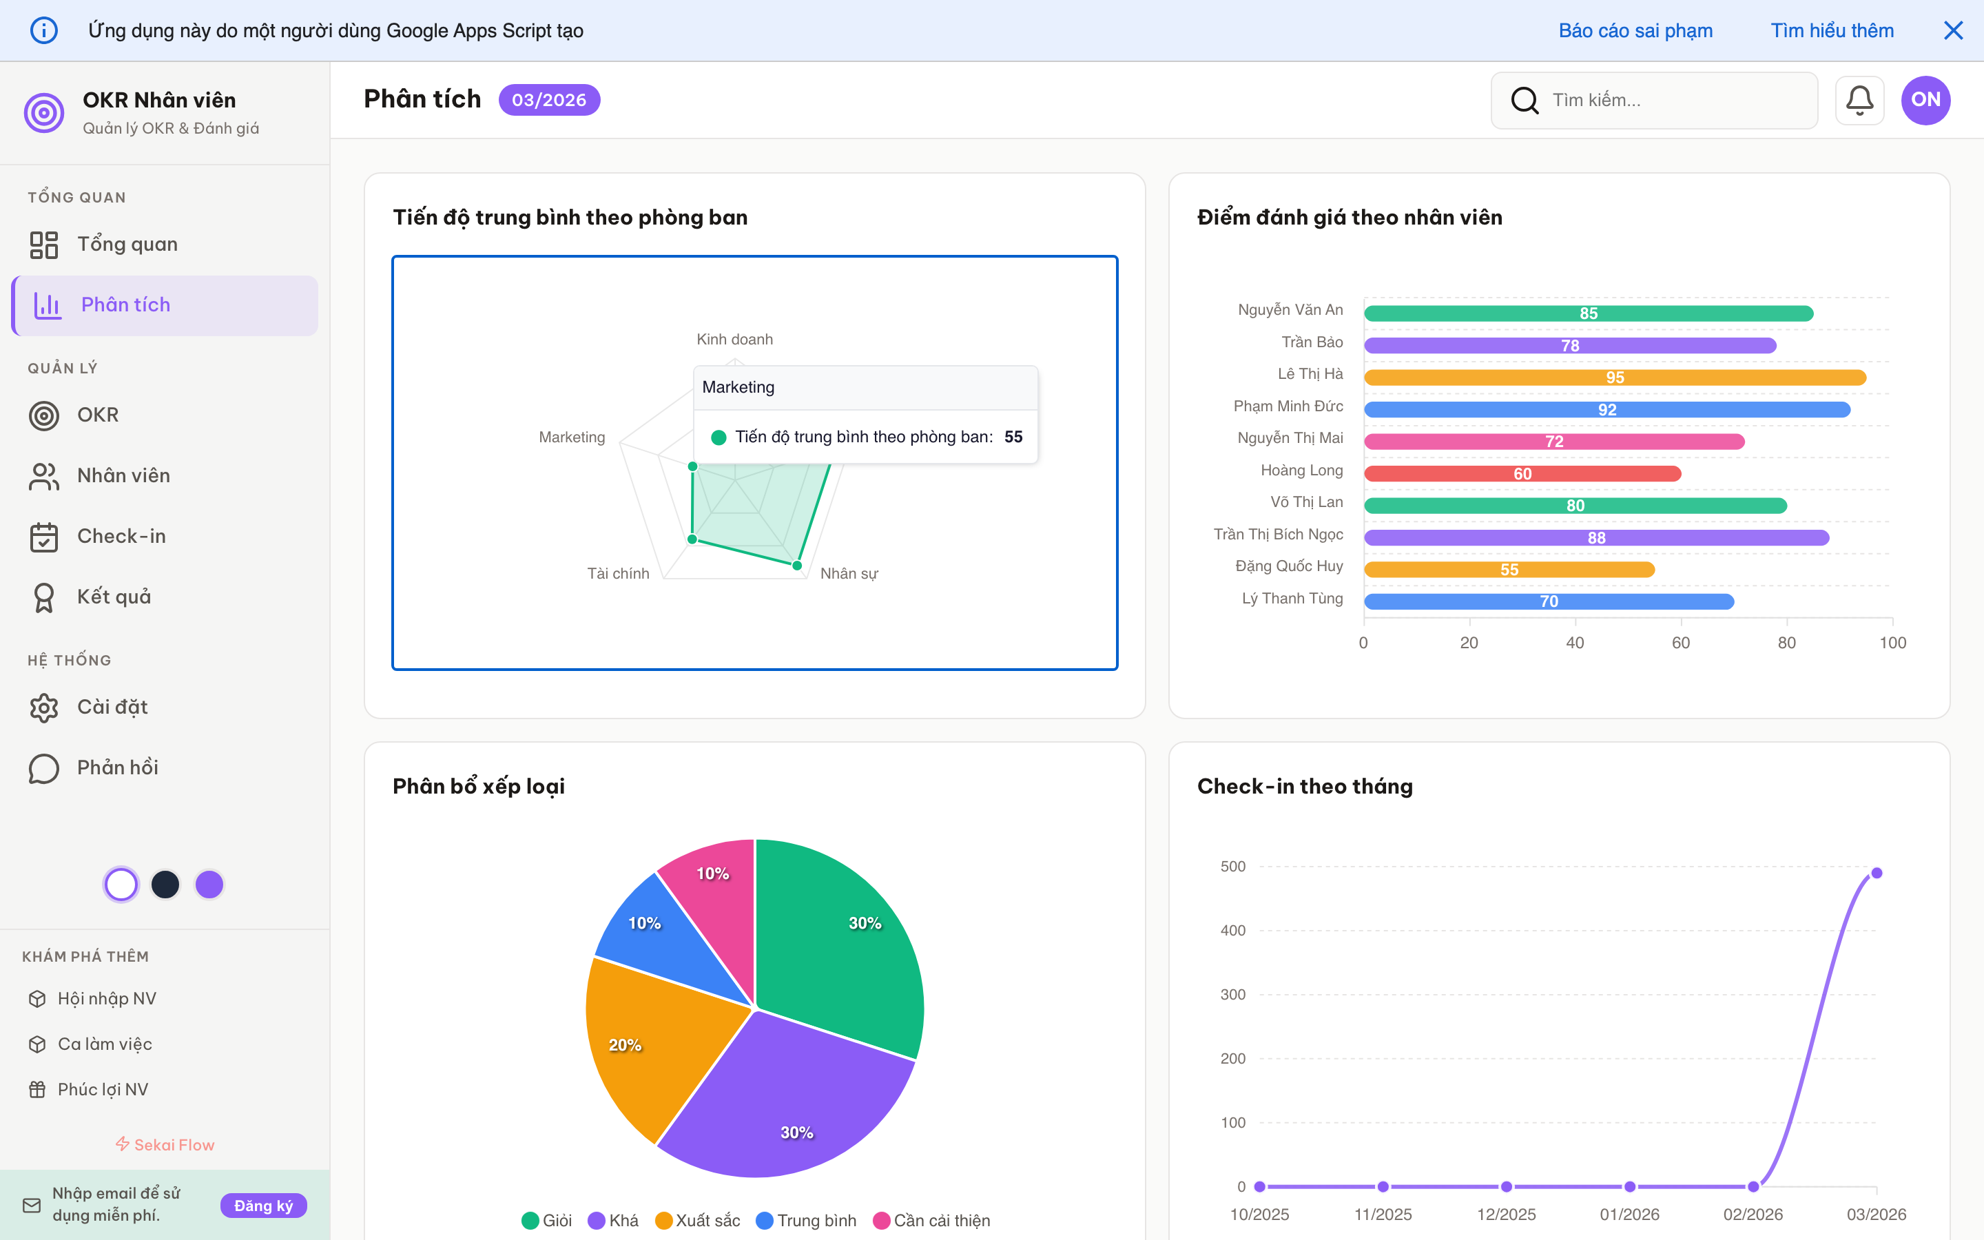
Task: Open Cài đặt settings gear icon
Action: [x=44, y=707]
